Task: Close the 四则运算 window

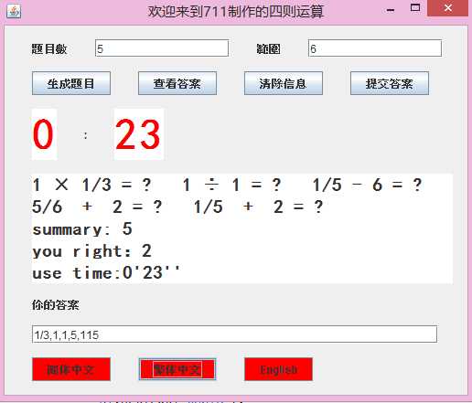Action: pos(447,8)
